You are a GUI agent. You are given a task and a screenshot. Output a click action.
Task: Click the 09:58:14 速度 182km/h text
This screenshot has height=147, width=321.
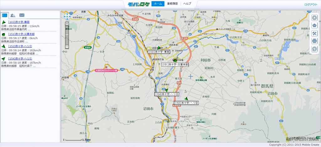(x=21, y=50)
